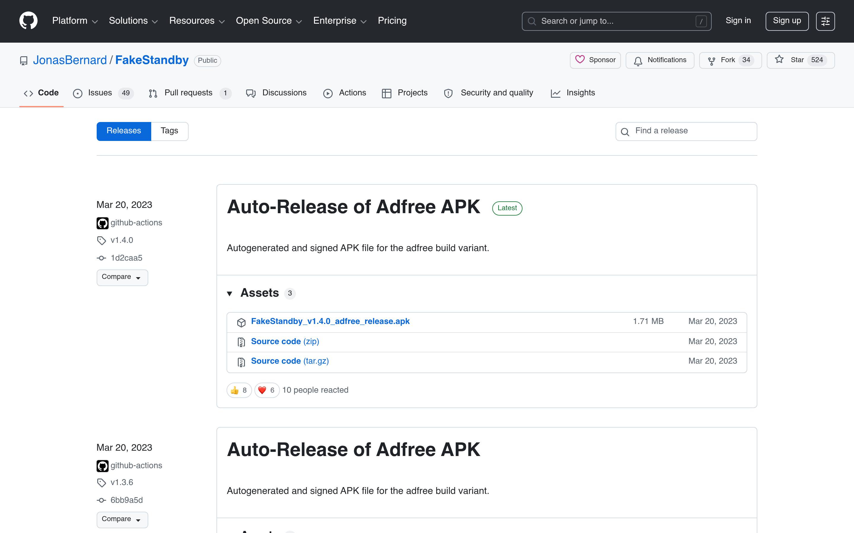Open the header appearance settings icon
The height and width of the screenshot is (533, 854).
click(825, 22)
